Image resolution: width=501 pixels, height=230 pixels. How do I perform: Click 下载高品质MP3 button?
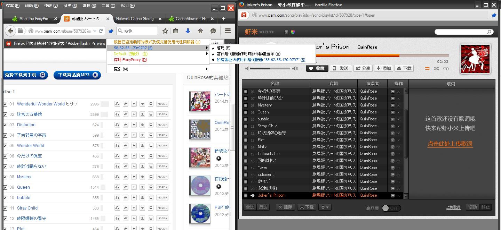pyautogui.click(x=77, y=75)
